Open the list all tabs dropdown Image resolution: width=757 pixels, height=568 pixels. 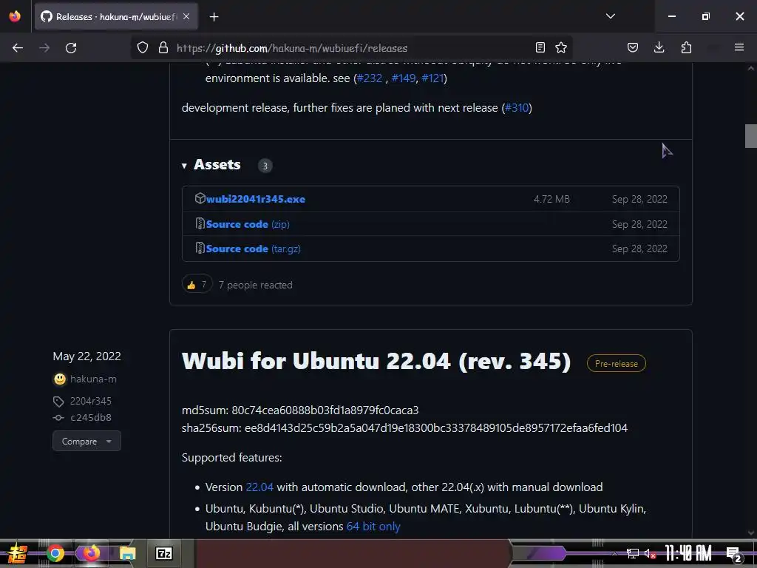tap(611, 16)
